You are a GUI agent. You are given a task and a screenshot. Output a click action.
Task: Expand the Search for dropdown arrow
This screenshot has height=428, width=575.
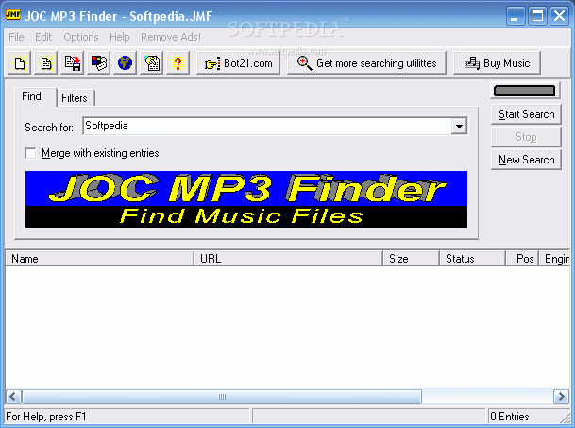459,127
